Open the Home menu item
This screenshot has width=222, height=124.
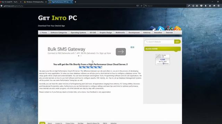coord(43,32)
